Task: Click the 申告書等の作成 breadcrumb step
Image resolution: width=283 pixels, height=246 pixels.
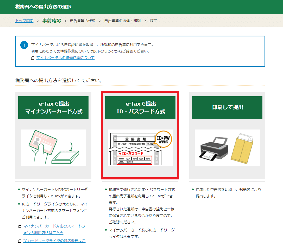Action: (83, 21)
